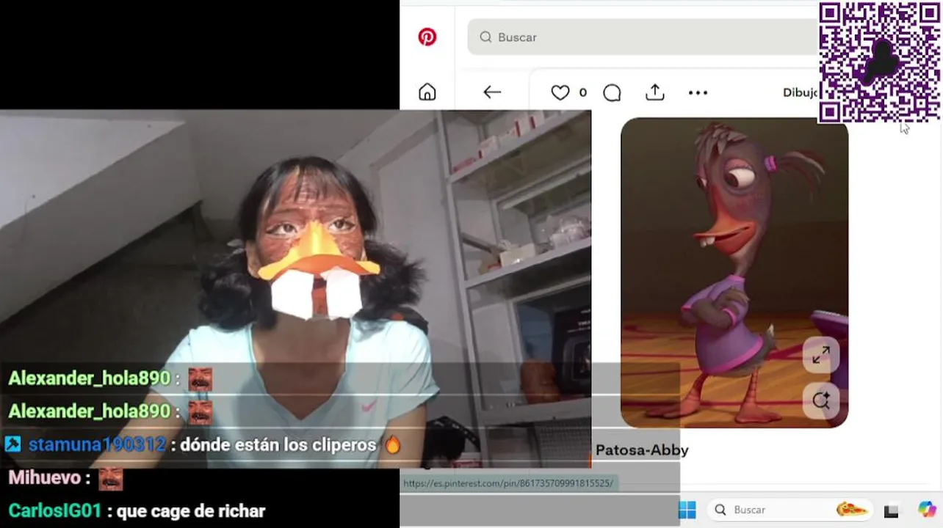This screenshot has width=943, height=528.
Task: Open the Windows Start button
Action: pyautogui.click(x=687, y=510)
